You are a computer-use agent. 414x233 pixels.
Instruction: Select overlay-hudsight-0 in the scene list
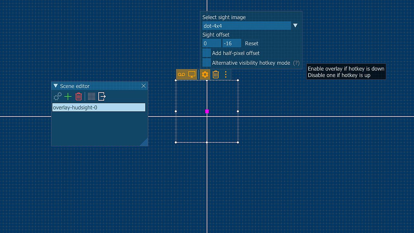click(x=99, y=107)
